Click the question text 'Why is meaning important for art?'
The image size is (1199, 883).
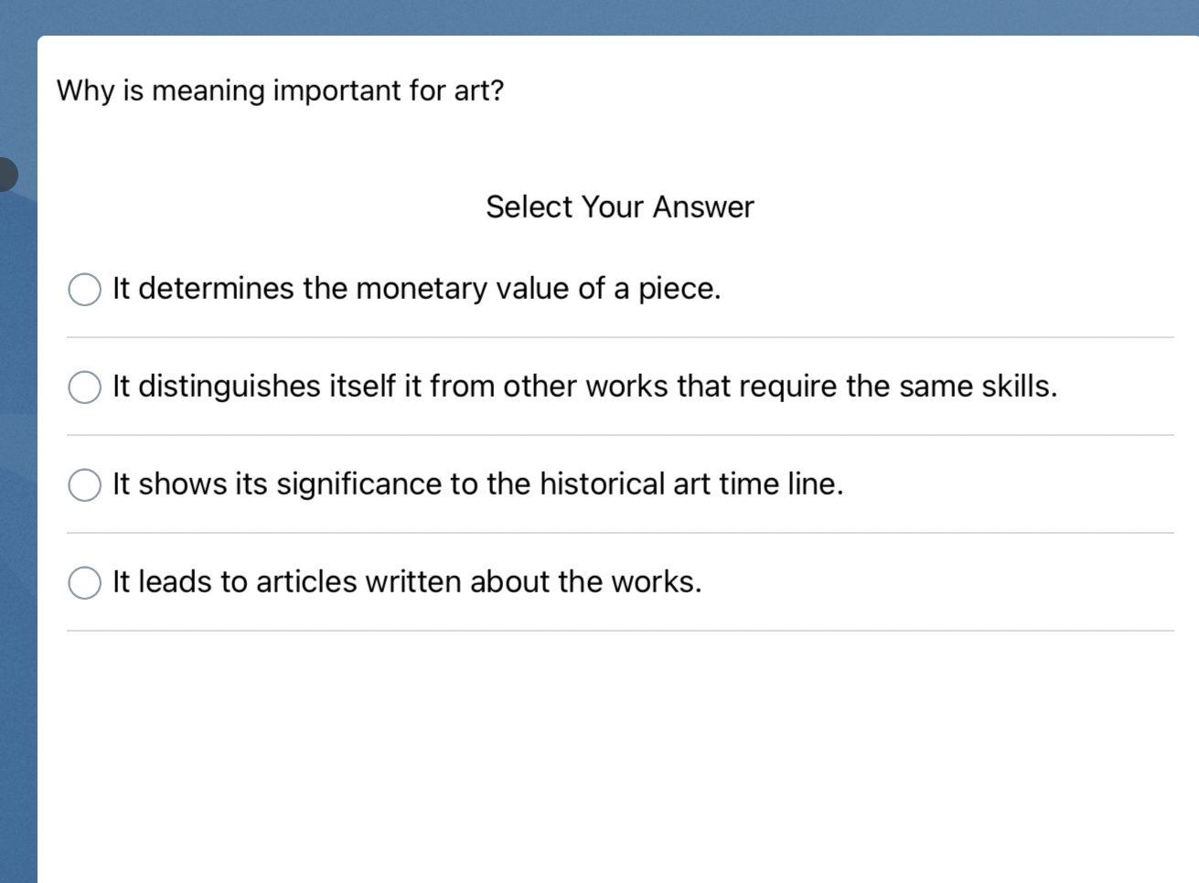click(280, 90)
